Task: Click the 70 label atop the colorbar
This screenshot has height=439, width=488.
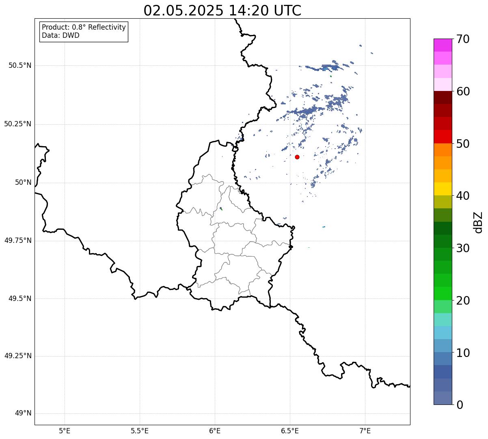Action: tap(463, 39)
